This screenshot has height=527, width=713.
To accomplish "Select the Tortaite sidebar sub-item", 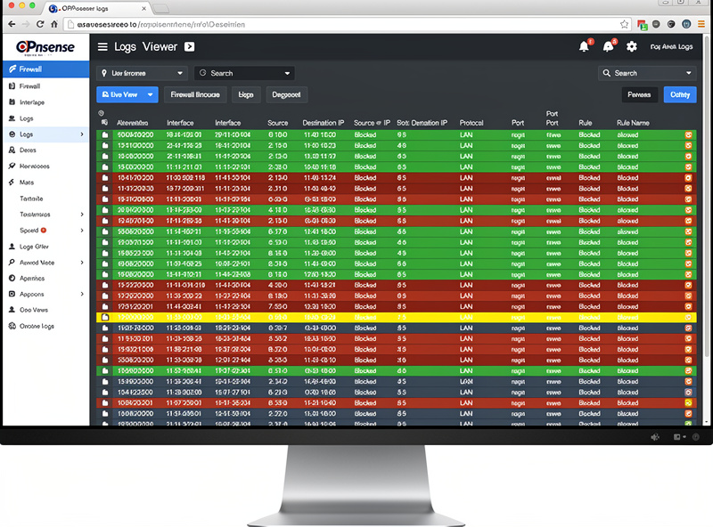I will 31,199.
